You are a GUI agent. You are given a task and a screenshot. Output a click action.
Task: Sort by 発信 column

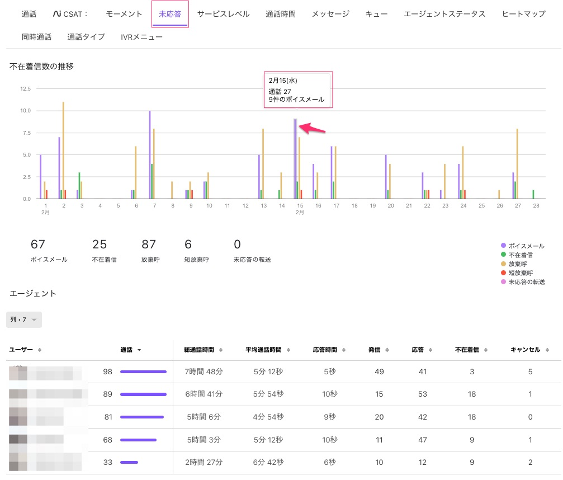[379, 350]
